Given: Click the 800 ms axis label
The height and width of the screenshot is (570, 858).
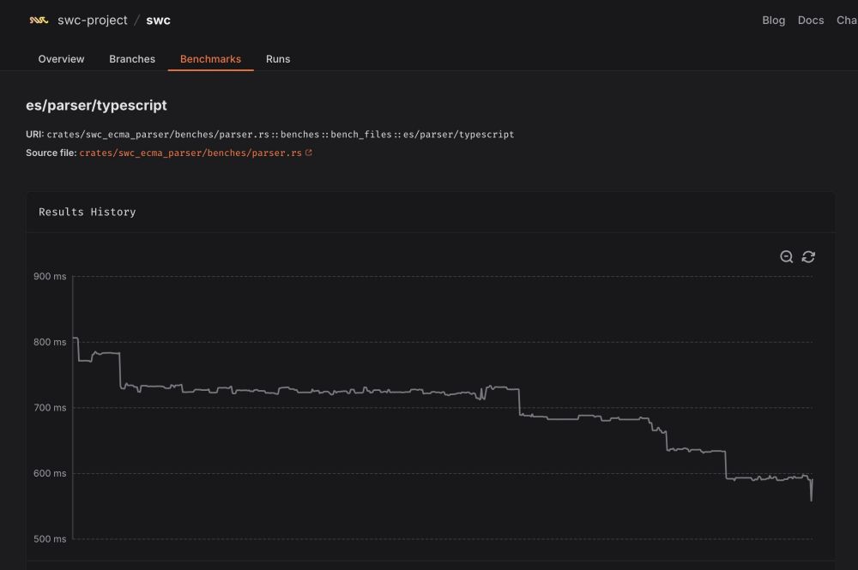Looking at the screenshot, I should point(50,342).
